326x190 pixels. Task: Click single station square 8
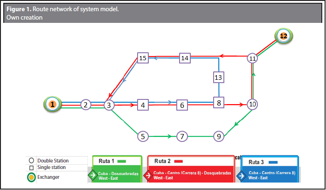[218, 102]
